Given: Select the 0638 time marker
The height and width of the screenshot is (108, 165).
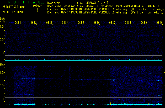Looking at the screenshot, I should click(128, 23).
